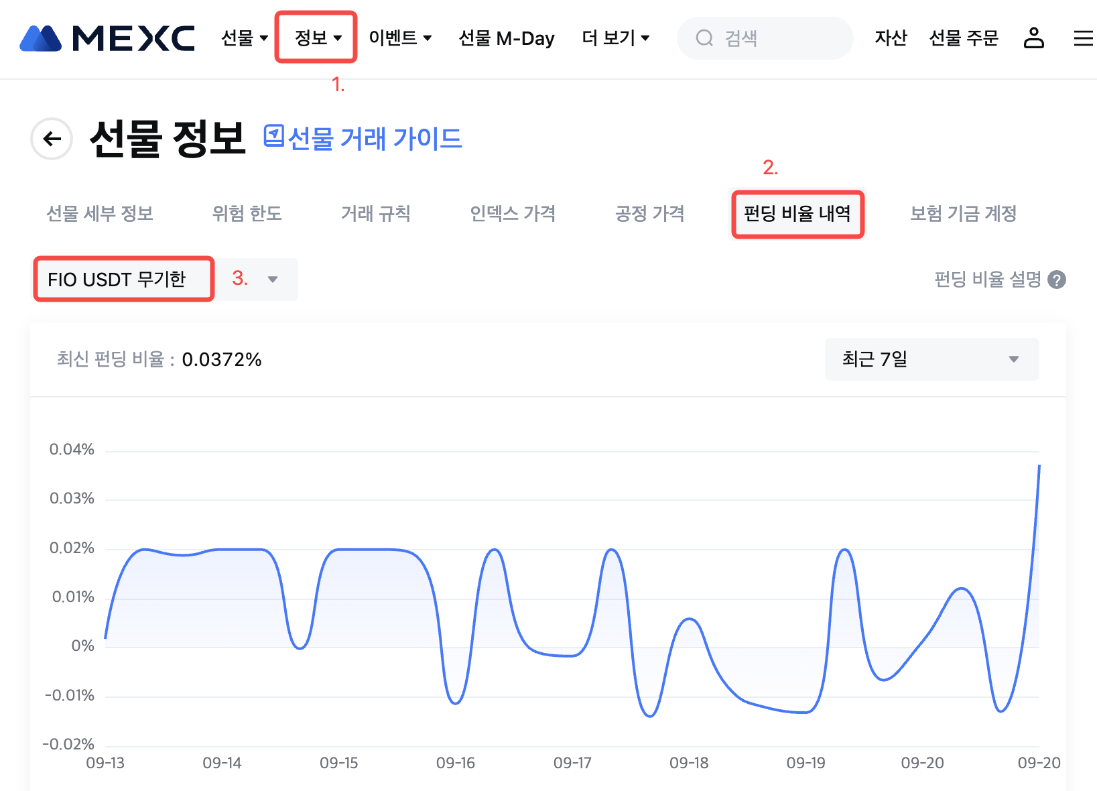Open the user account profile icon
This screenshot has width=1097, height=791.
(1033, 38)
